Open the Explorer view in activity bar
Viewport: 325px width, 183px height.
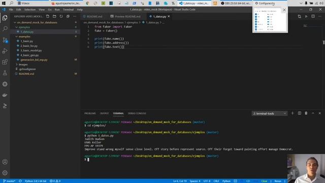coord(5,18)
